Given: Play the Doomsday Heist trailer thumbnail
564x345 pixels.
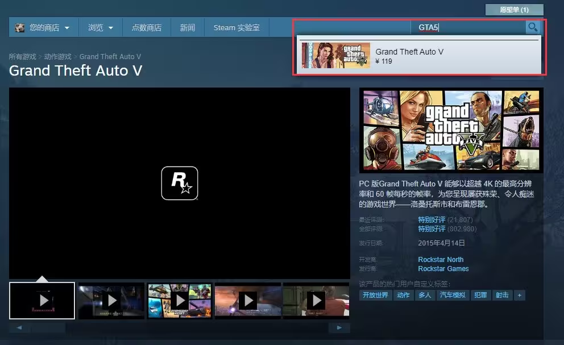Looking at the screenshot, I should (x=180, y=301).
